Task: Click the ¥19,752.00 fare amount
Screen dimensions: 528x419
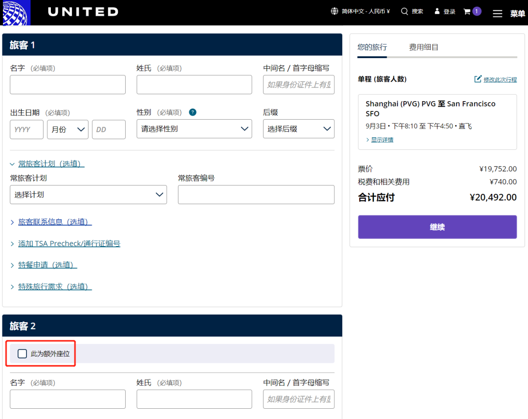Action: pos(498,169)
